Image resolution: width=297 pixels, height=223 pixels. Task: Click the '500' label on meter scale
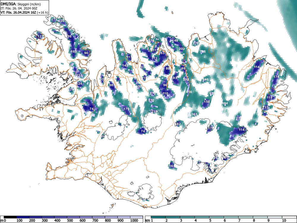(x=70, y=220)
